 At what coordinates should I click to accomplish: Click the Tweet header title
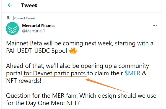(29, 5)
